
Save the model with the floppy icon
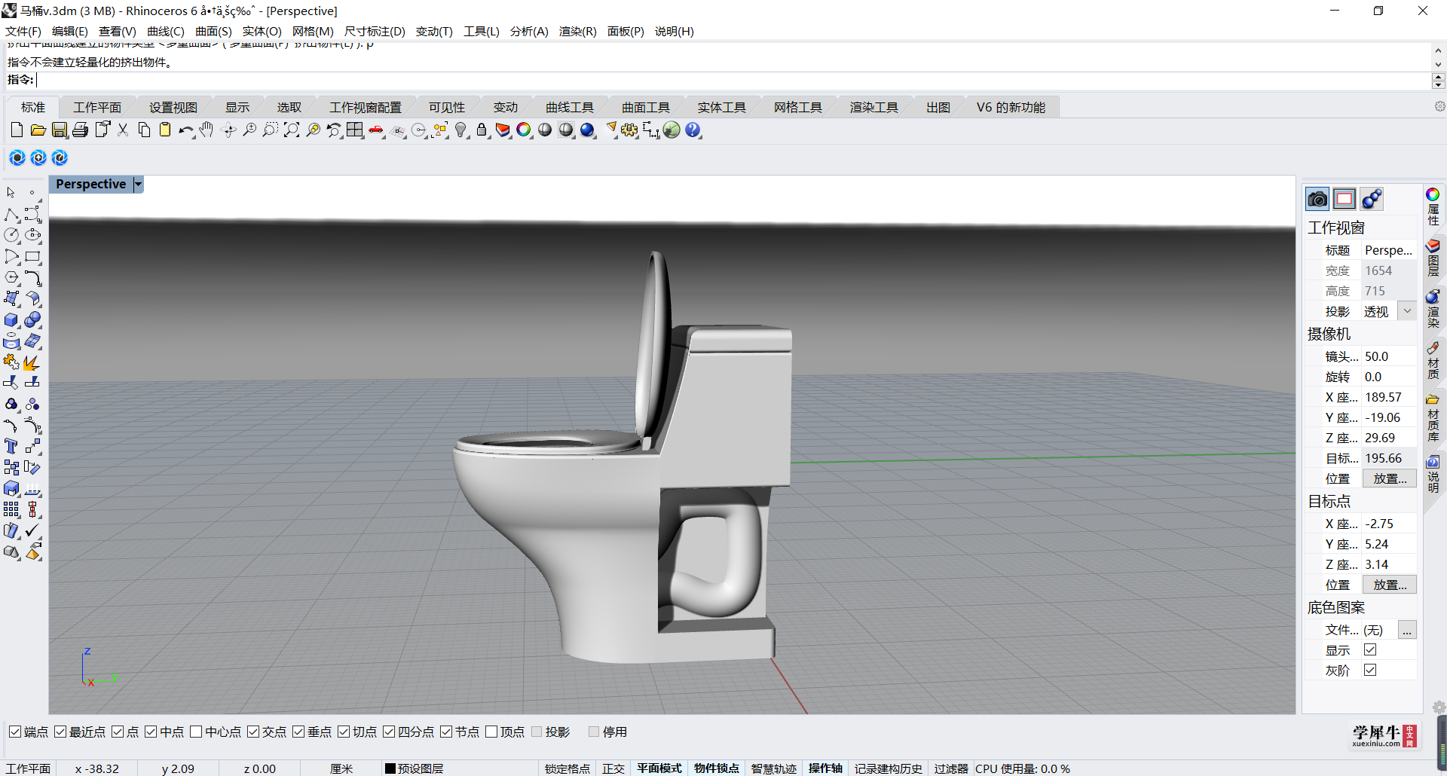click(x=59, y=130)
